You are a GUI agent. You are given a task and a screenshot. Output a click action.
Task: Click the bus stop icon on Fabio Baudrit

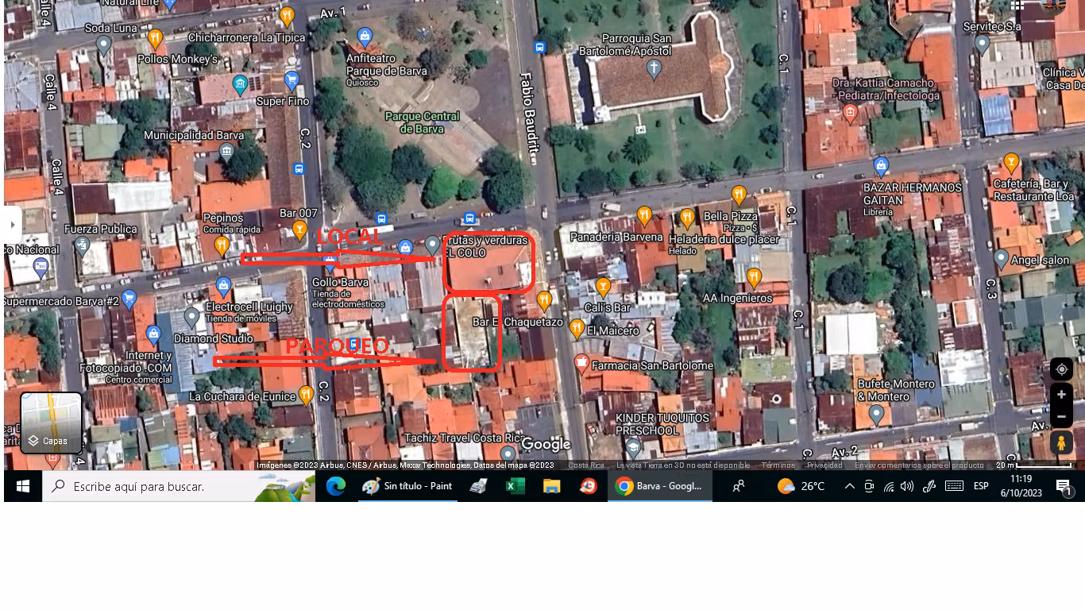point(540,48)
